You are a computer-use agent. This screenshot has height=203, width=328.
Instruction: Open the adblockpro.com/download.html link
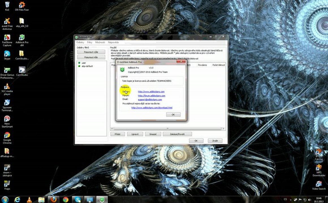[x=152, y=108]
